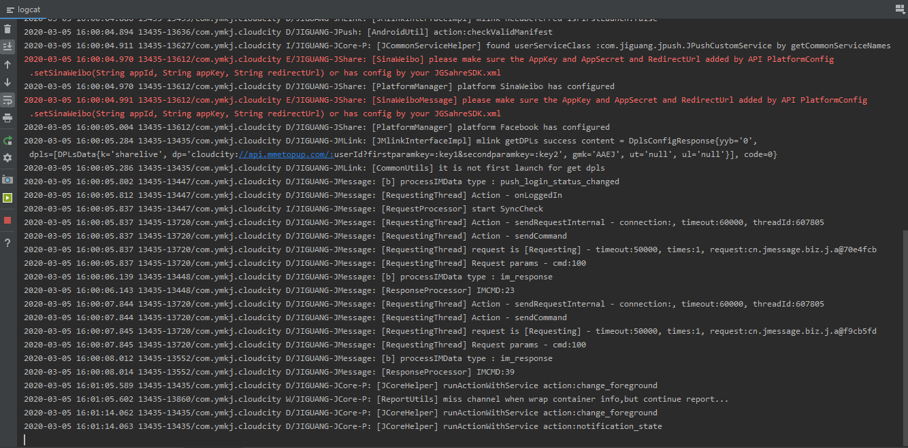Clear logcat with the trash icon
Image resolution: width=908 pixels, height=448 pixels.
tap(7, 29)
